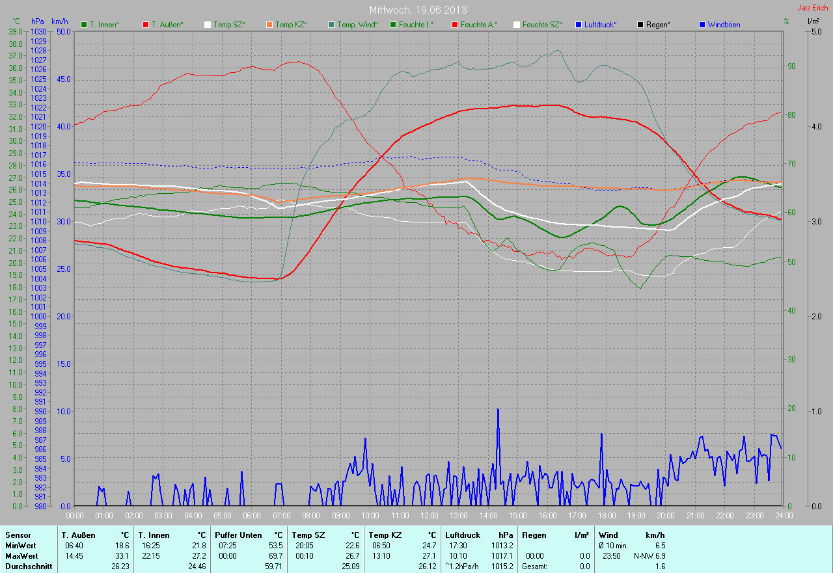Screen dimensions: 833x573
Task: Click the Jarz Erich author label
Action: [813, 8]
